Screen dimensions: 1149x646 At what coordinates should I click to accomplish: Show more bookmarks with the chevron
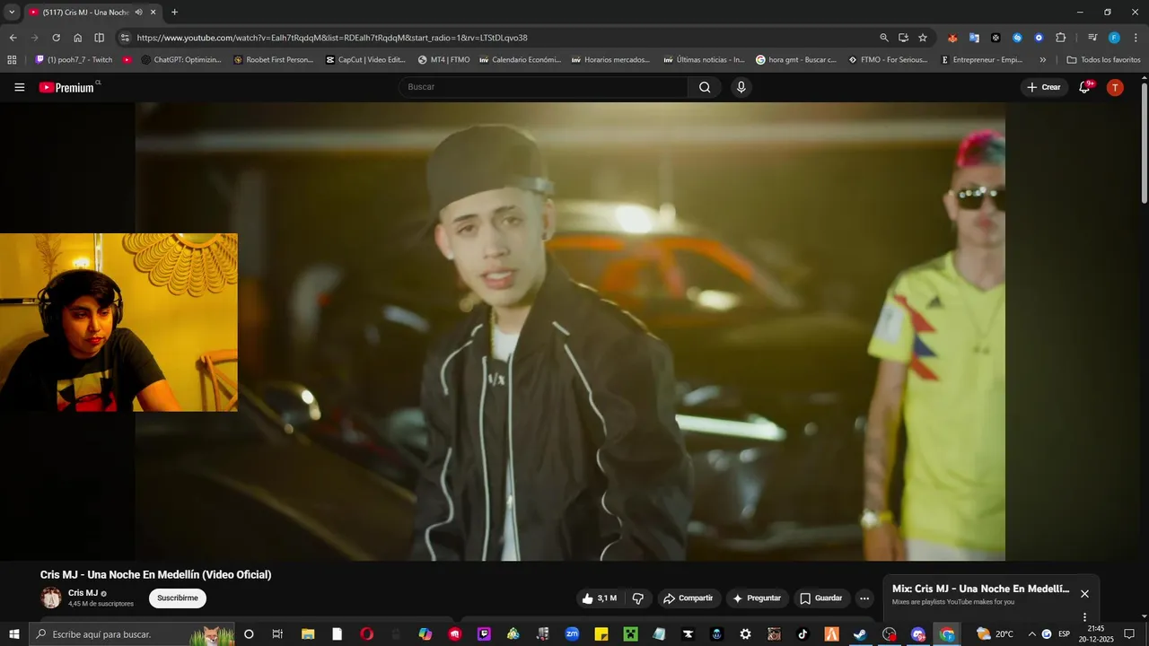[x=1042, y=60]
